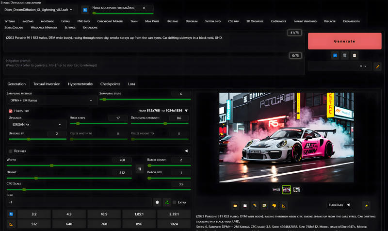The image size is (388, 231).
Task: Click the sparkle star icon beside HakuImg
Action: click(x=366, y=205)
